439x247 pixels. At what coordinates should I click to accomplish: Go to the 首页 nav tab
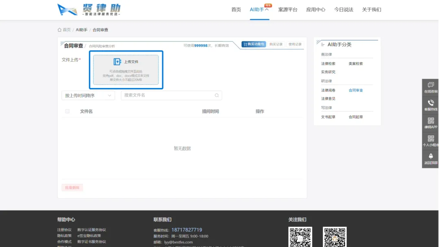236,9
